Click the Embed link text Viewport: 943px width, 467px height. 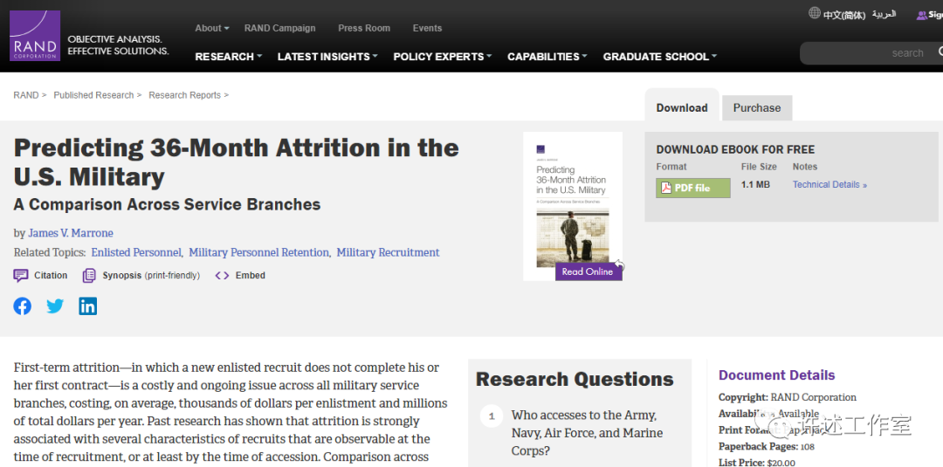251,275
